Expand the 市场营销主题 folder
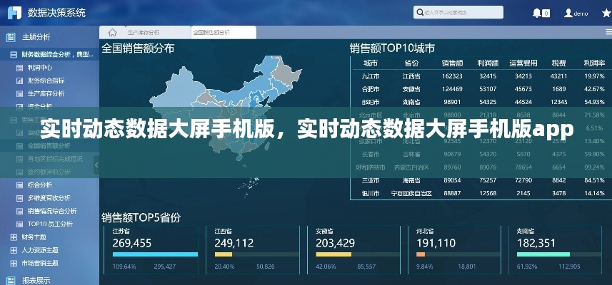 [x=13, y=263]
